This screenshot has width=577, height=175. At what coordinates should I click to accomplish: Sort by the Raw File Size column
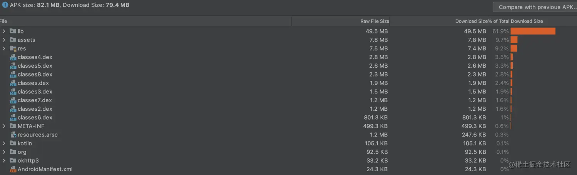(374, 21)
